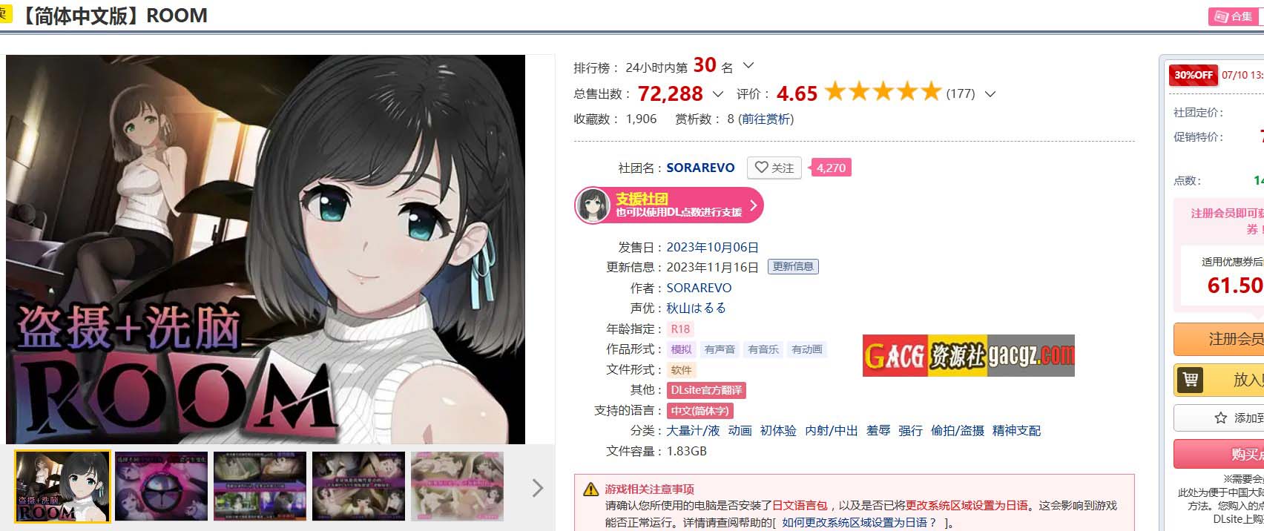Viewport: 1264px width, 531px height.
Task: Click the 中文(简体字) language badge
Action: [700, 411]
